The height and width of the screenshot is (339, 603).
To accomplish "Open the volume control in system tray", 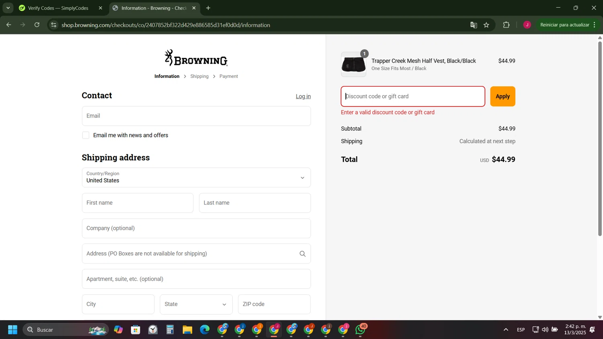I will click(545, 330).
